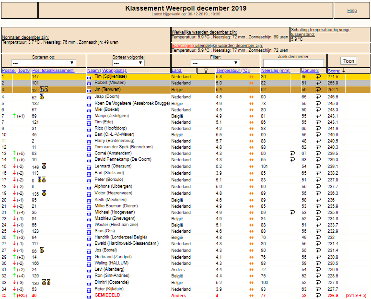Image resolution: width=371 pixels, height=299 pixels.
Task: Sort by Temperatuur (°C) column header
Action: [233, 71]
